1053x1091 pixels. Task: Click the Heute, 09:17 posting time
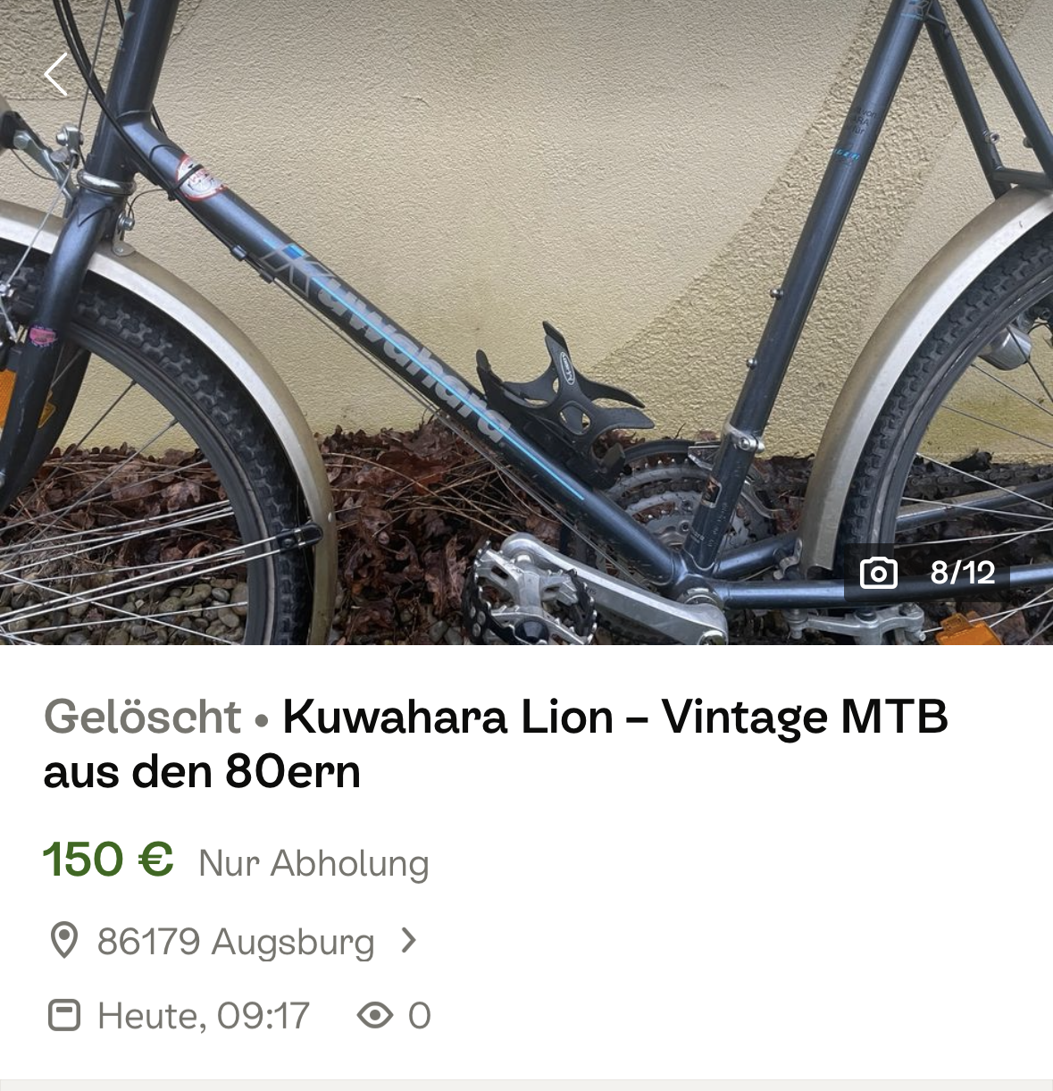click(203, 1016)
